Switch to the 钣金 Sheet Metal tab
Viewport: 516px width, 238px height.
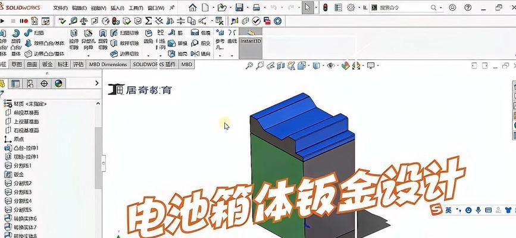pos(47,64)
